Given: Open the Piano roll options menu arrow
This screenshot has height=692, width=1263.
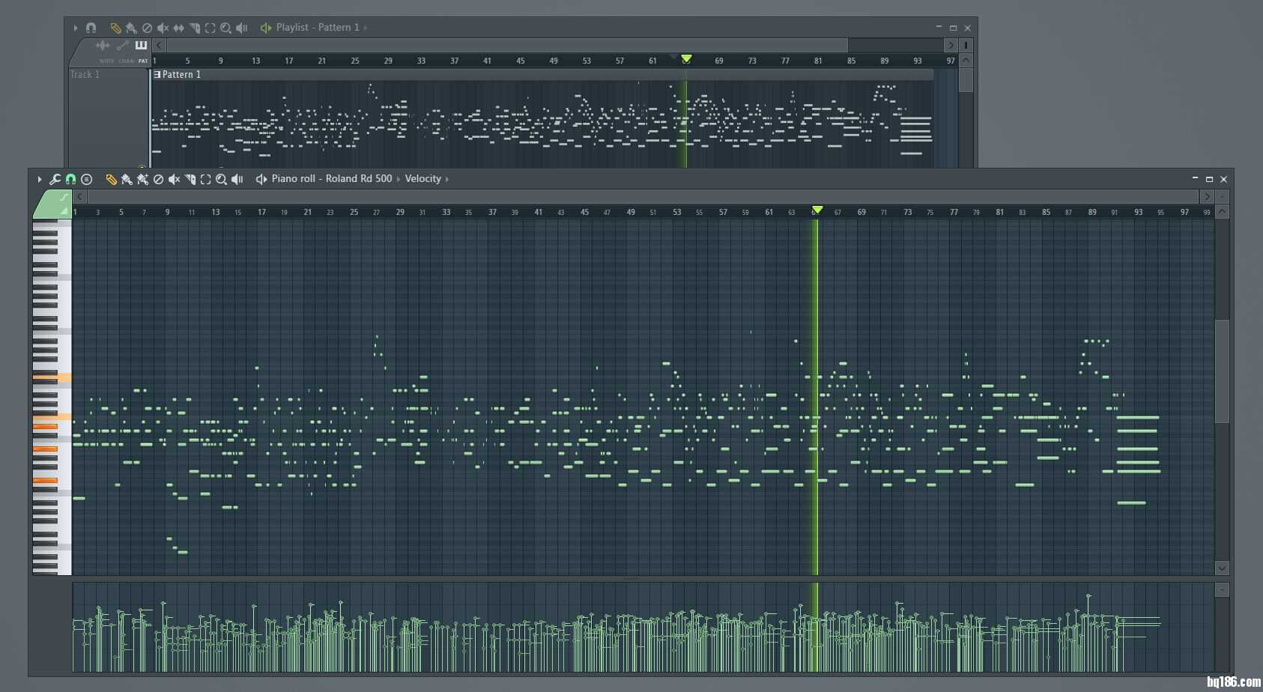Looking at the screenshot, I should click(39, 179).
